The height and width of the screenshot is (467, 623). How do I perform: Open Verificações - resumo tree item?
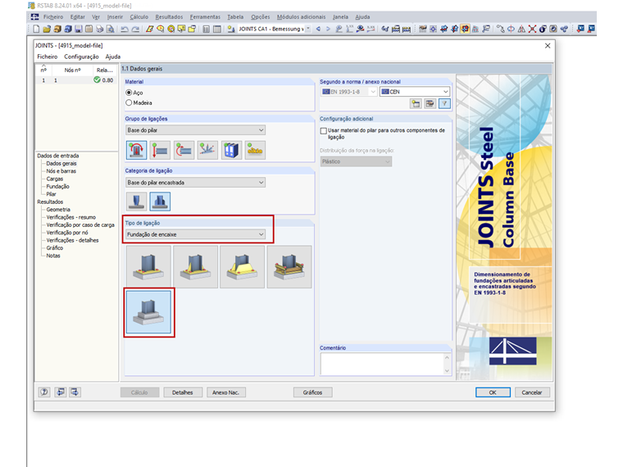tap(70, 217)
